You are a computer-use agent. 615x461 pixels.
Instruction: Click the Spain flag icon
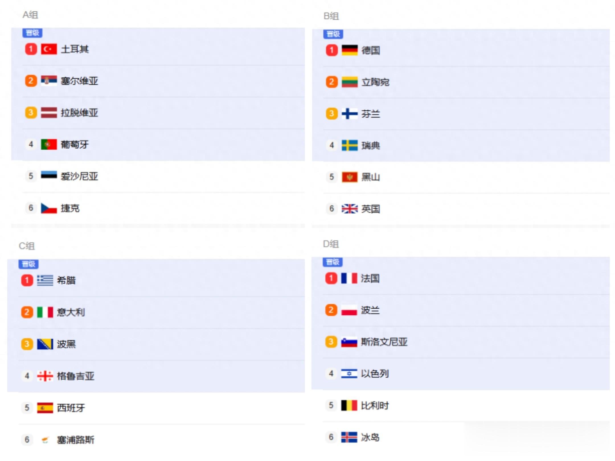(x=45, y=408)
